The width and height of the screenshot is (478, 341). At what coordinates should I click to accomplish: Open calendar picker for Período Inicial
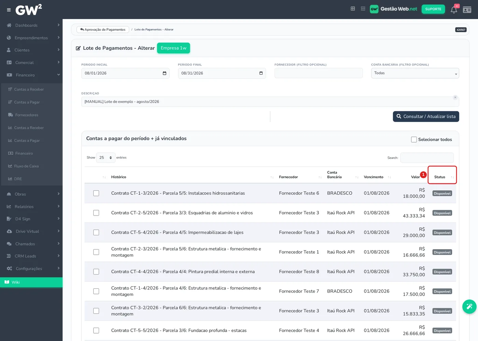click(164, 73)
